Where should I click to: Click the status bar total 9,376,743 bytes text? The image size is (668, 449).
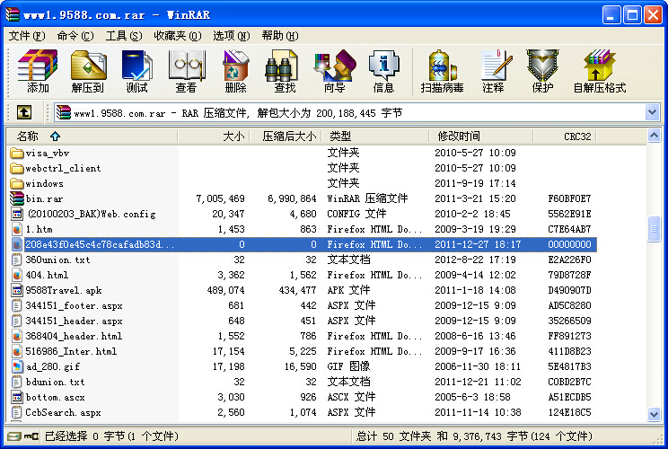click(475, 436)
